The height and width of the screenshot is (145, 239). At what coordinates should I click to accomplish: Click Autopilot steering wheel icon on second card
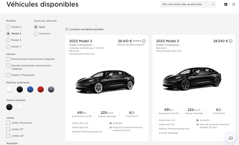click(x=198, y=120)
